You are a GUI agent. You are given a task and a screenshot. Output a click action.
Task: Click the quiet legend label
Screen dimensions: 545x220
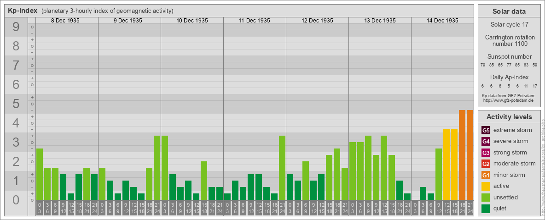[x=500, y=208]
